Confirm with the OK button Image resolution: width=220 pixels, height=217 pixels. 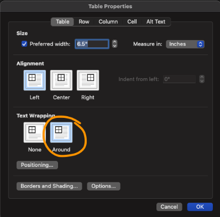[x=200, y=207]
